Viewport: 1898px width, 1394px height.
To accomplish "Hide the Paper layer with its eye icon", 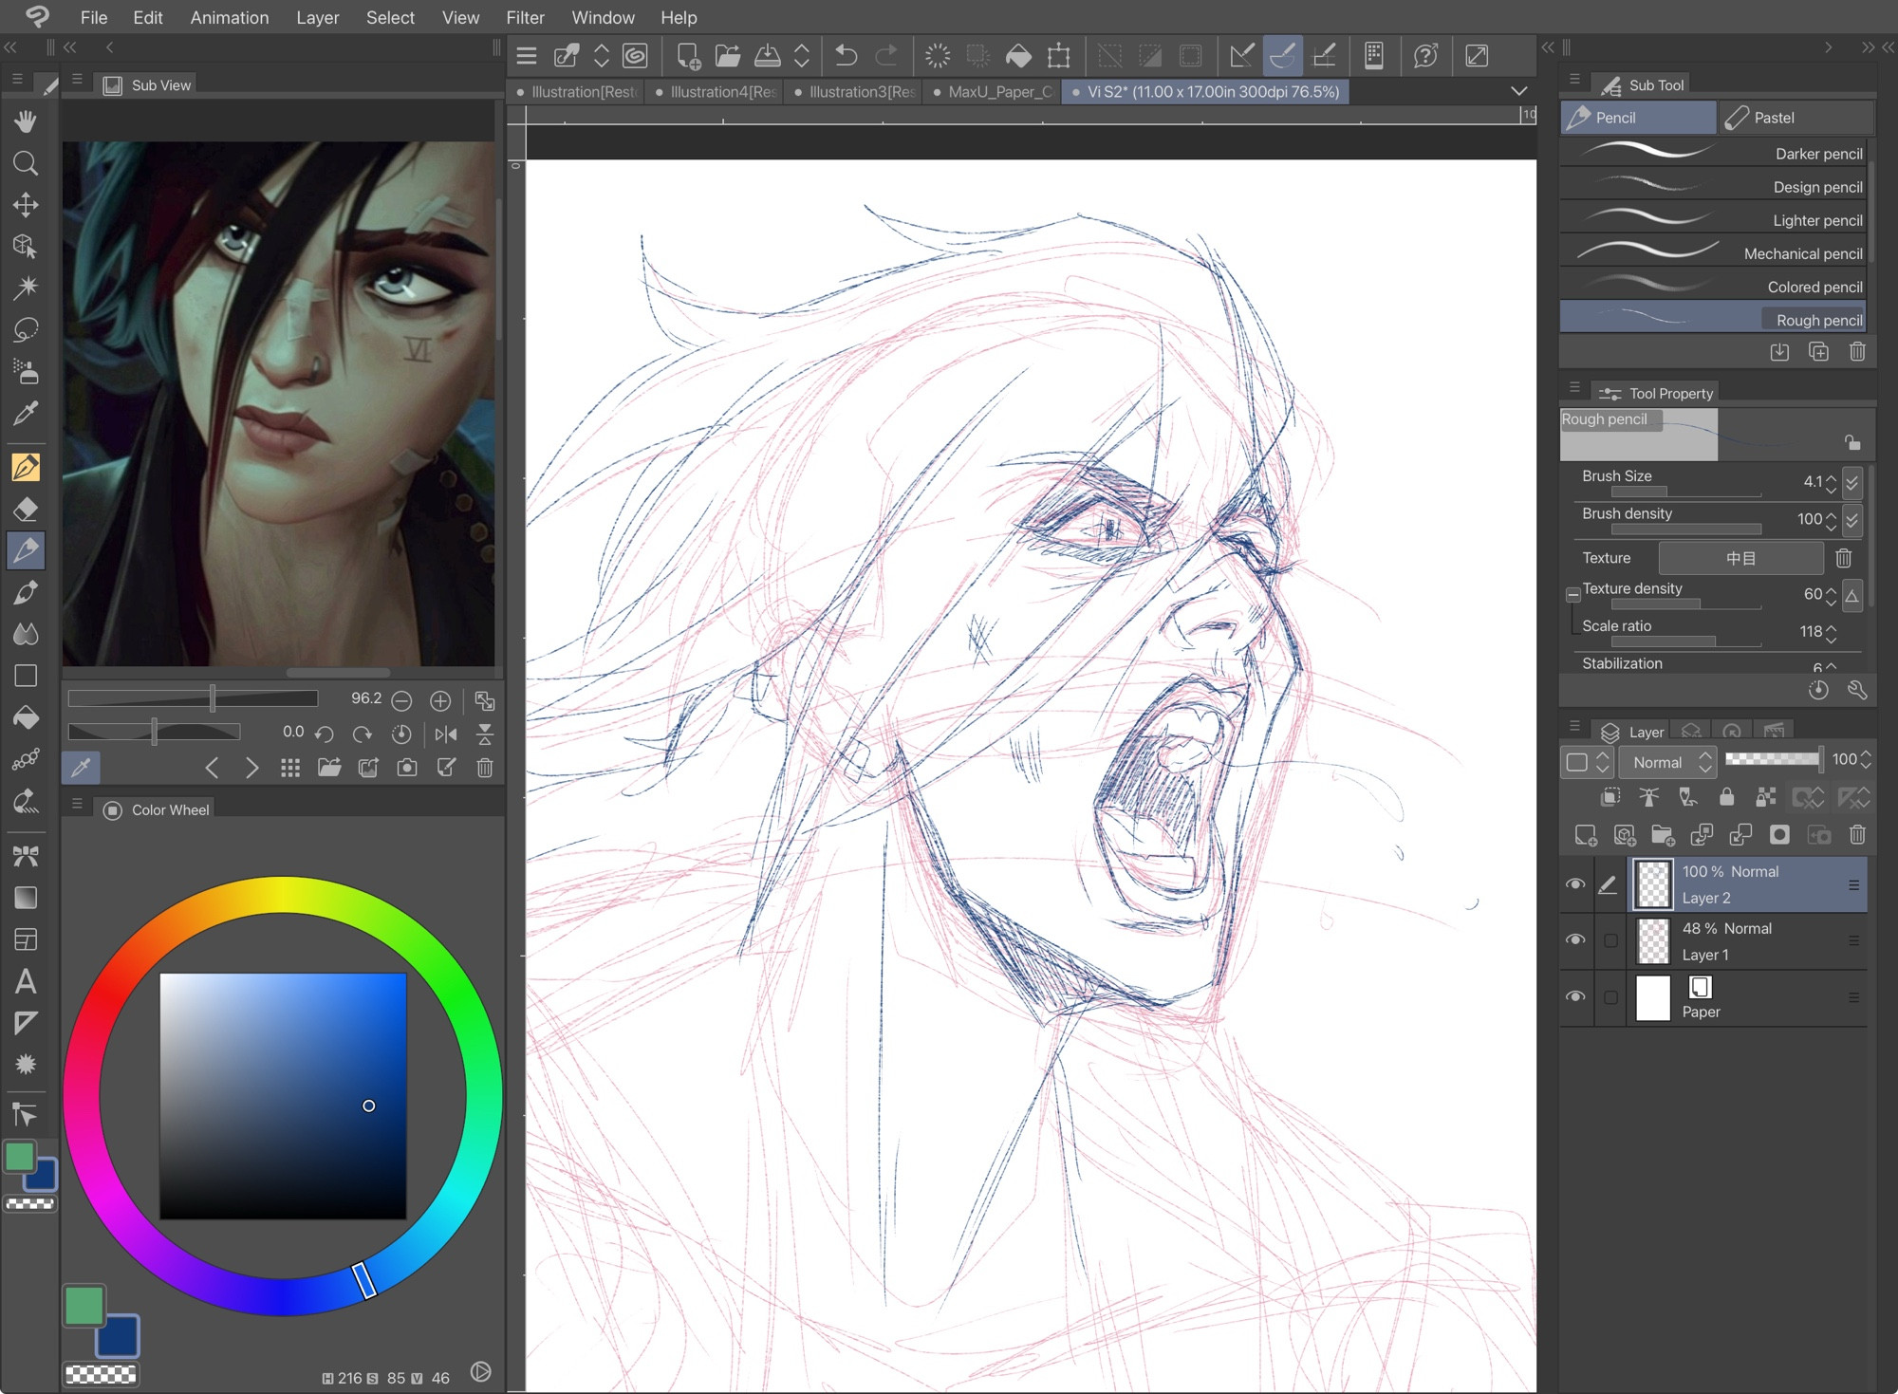I will (1575, 997).
